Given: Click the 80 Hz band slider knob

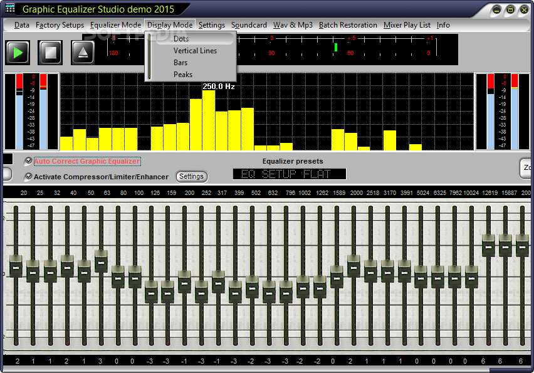Looking at the screenshot, I should pyautogui.click(x=118, y=276).
